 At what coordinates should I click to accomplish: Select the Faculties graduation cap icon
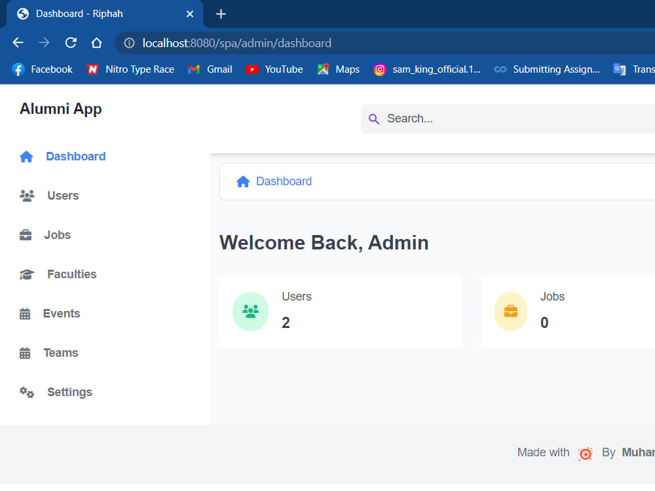click(26, 274)
